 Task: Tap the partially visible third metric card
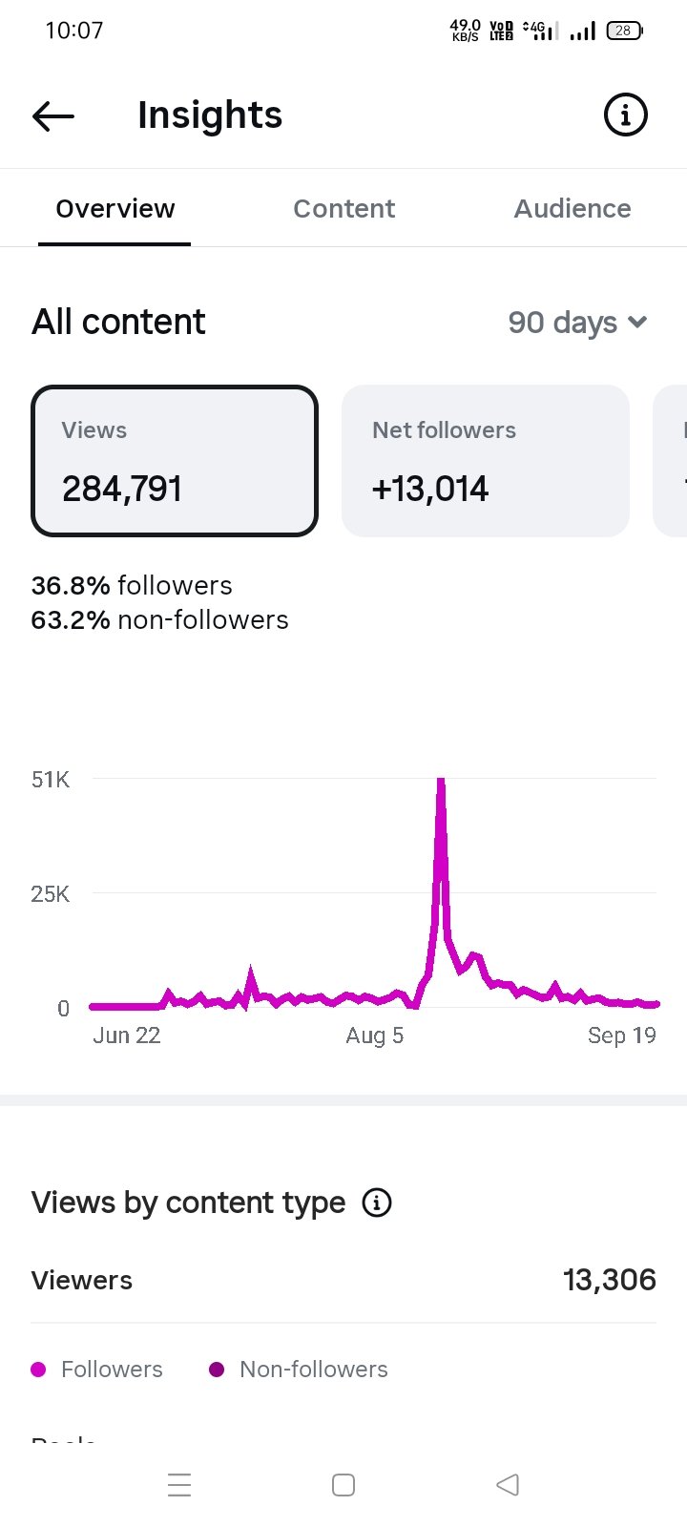(x=670, y=461)
